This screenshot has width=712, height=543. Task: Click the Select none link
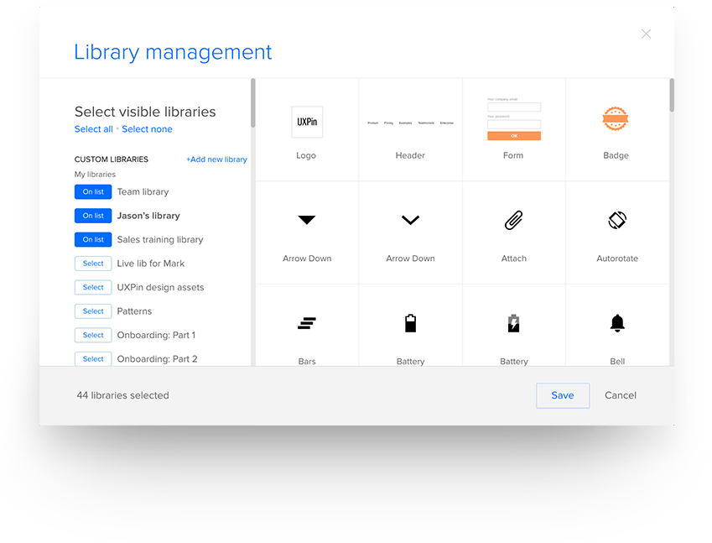pos(148,129)
